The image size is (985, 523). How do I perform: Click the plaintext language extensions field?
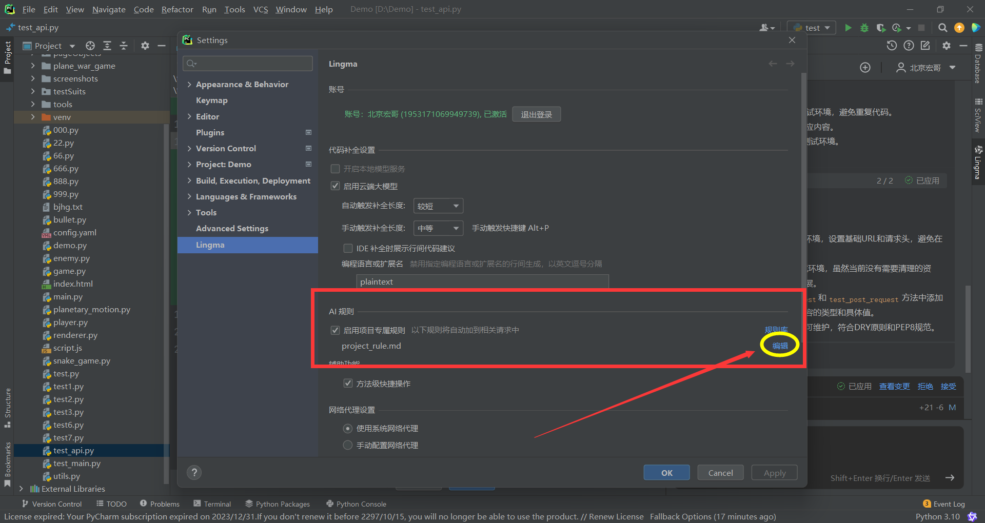point(482,281)
